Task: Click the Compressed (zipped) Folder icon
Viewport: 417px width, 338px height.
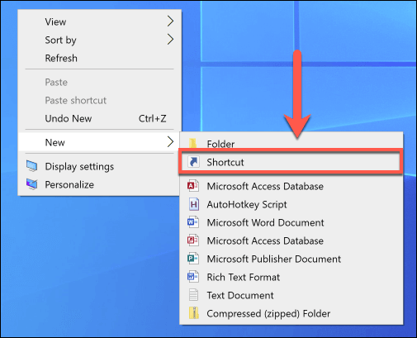Action: click(194, 313)
